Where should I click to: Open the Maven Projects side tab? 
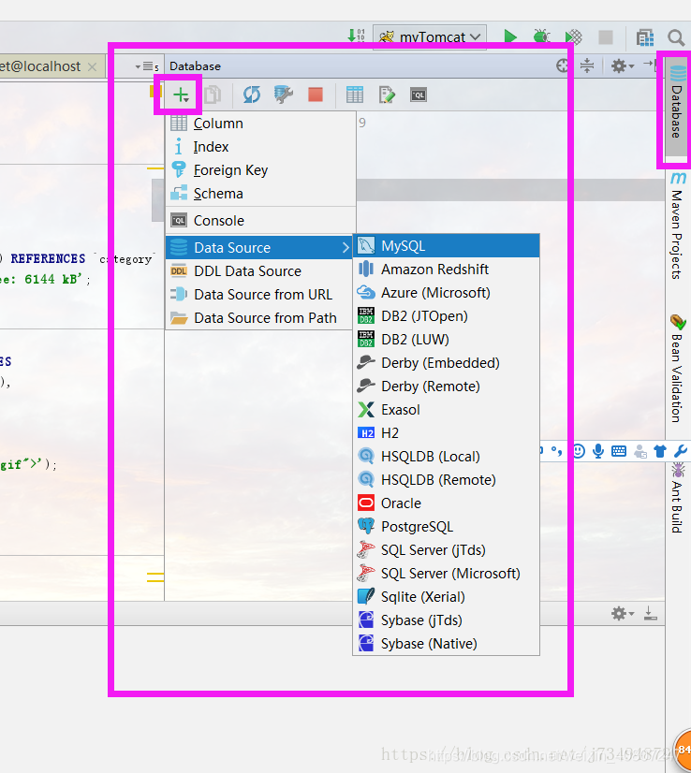click(678, 226)
